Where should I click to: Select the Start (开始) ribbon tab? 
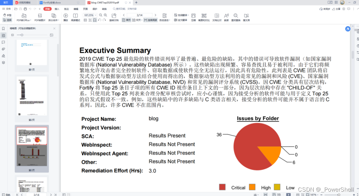click(47, 9)
